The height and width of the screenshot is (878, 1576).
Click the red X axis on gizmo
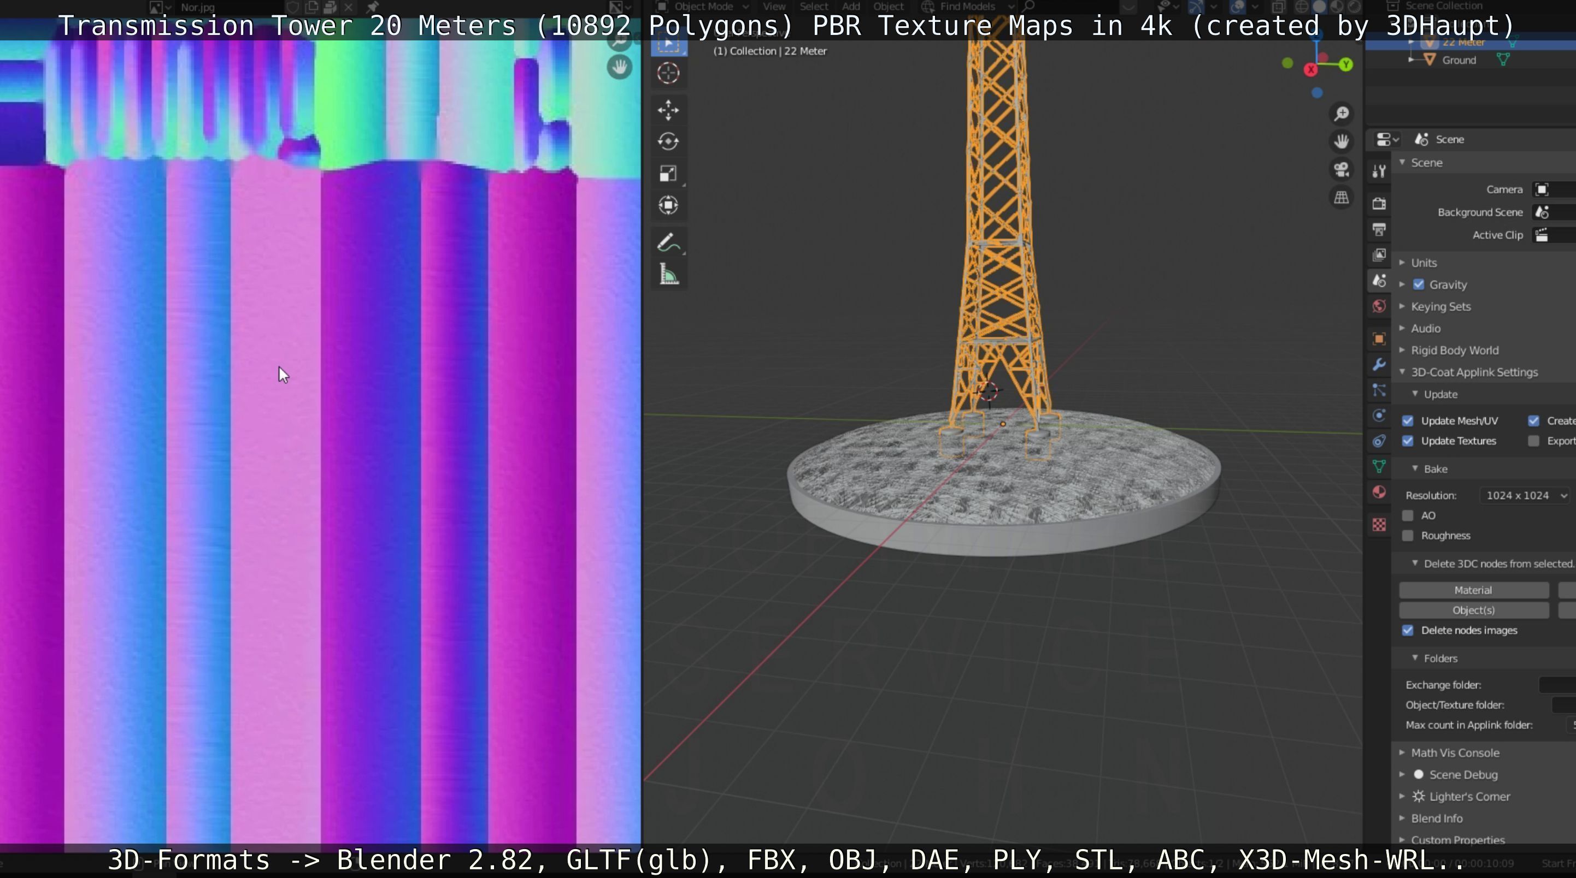(x=1310, y=70)
